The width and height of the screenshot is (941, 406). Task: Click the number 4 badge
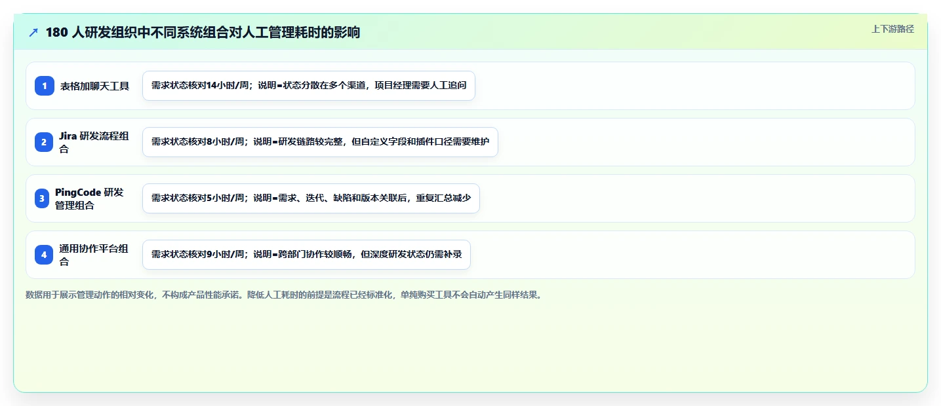[x=45, y=255]
